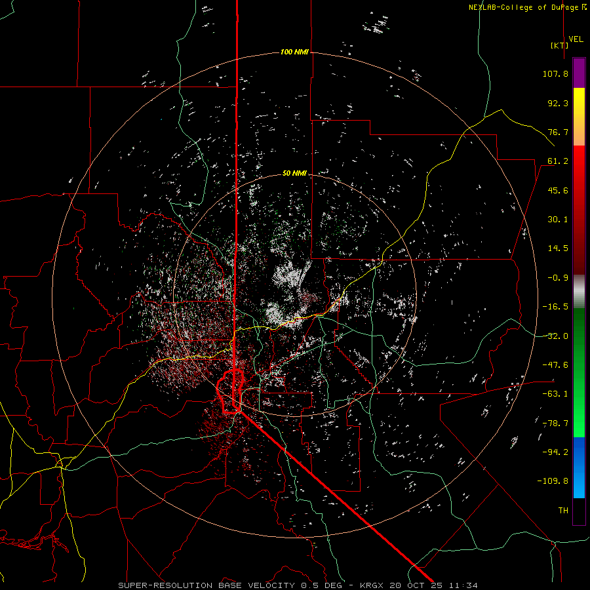The width and height of the screenshot is (590, 590).
Task: Select the -109.8 velocity scale value
Action: pos(553,481)
